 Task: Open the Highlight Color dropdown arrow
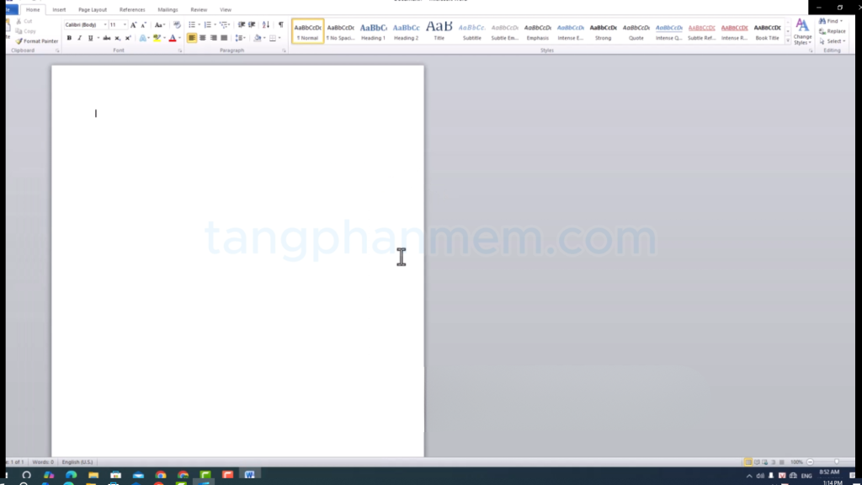[164, 38]
